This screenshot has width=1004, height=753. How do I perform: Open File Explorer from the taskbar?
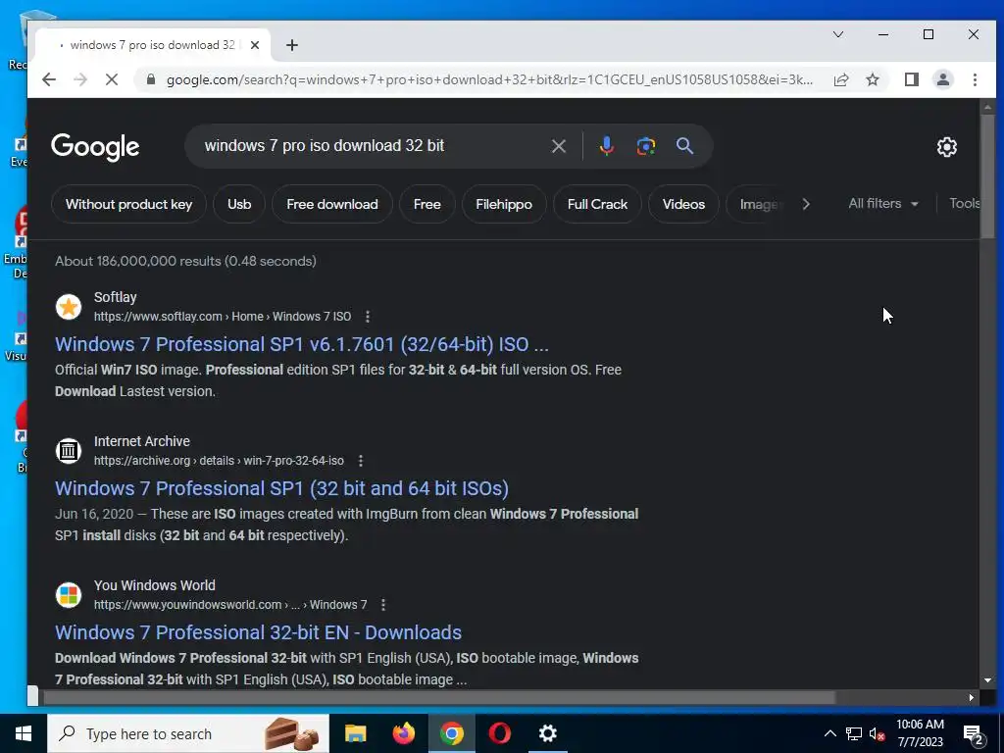tap(355, 733)
